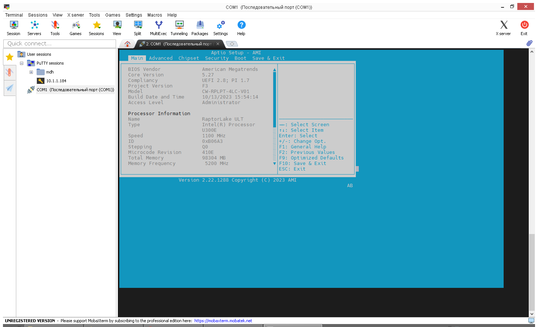Screen dimensions: 538x327
Task: Click the Memory Frequency row label
Action: [x=152, y=163]
